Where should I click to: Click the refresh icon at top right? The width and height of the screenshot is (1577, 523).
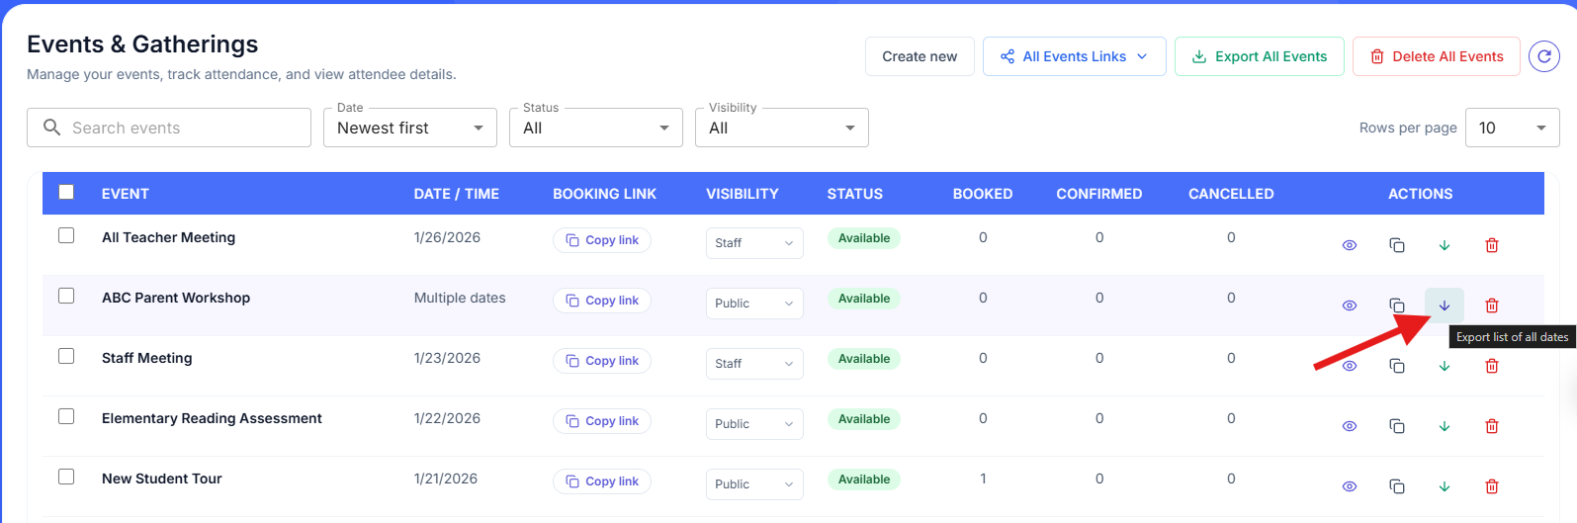click(x=1543, y=56)
